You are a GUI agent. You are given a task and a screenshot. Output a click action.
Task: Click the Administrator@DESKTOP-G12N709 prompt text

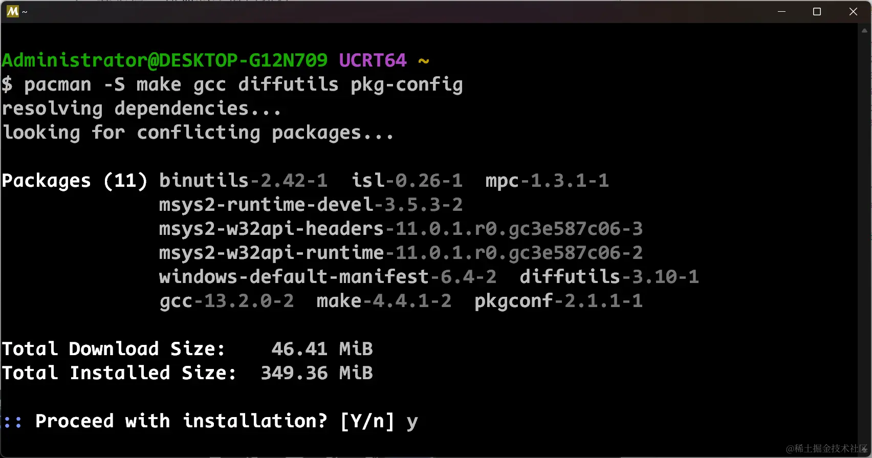165,60
